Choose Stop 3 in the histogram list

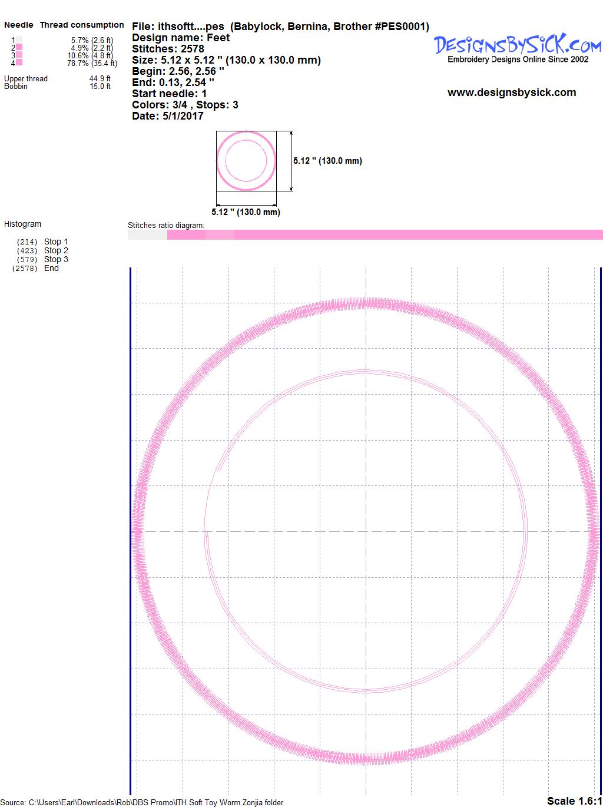point(56,259)
